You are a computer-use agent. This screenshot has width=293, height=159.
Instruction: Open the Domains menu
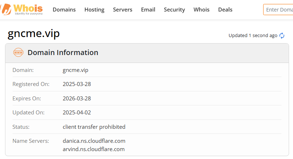(x=64, y=10)
